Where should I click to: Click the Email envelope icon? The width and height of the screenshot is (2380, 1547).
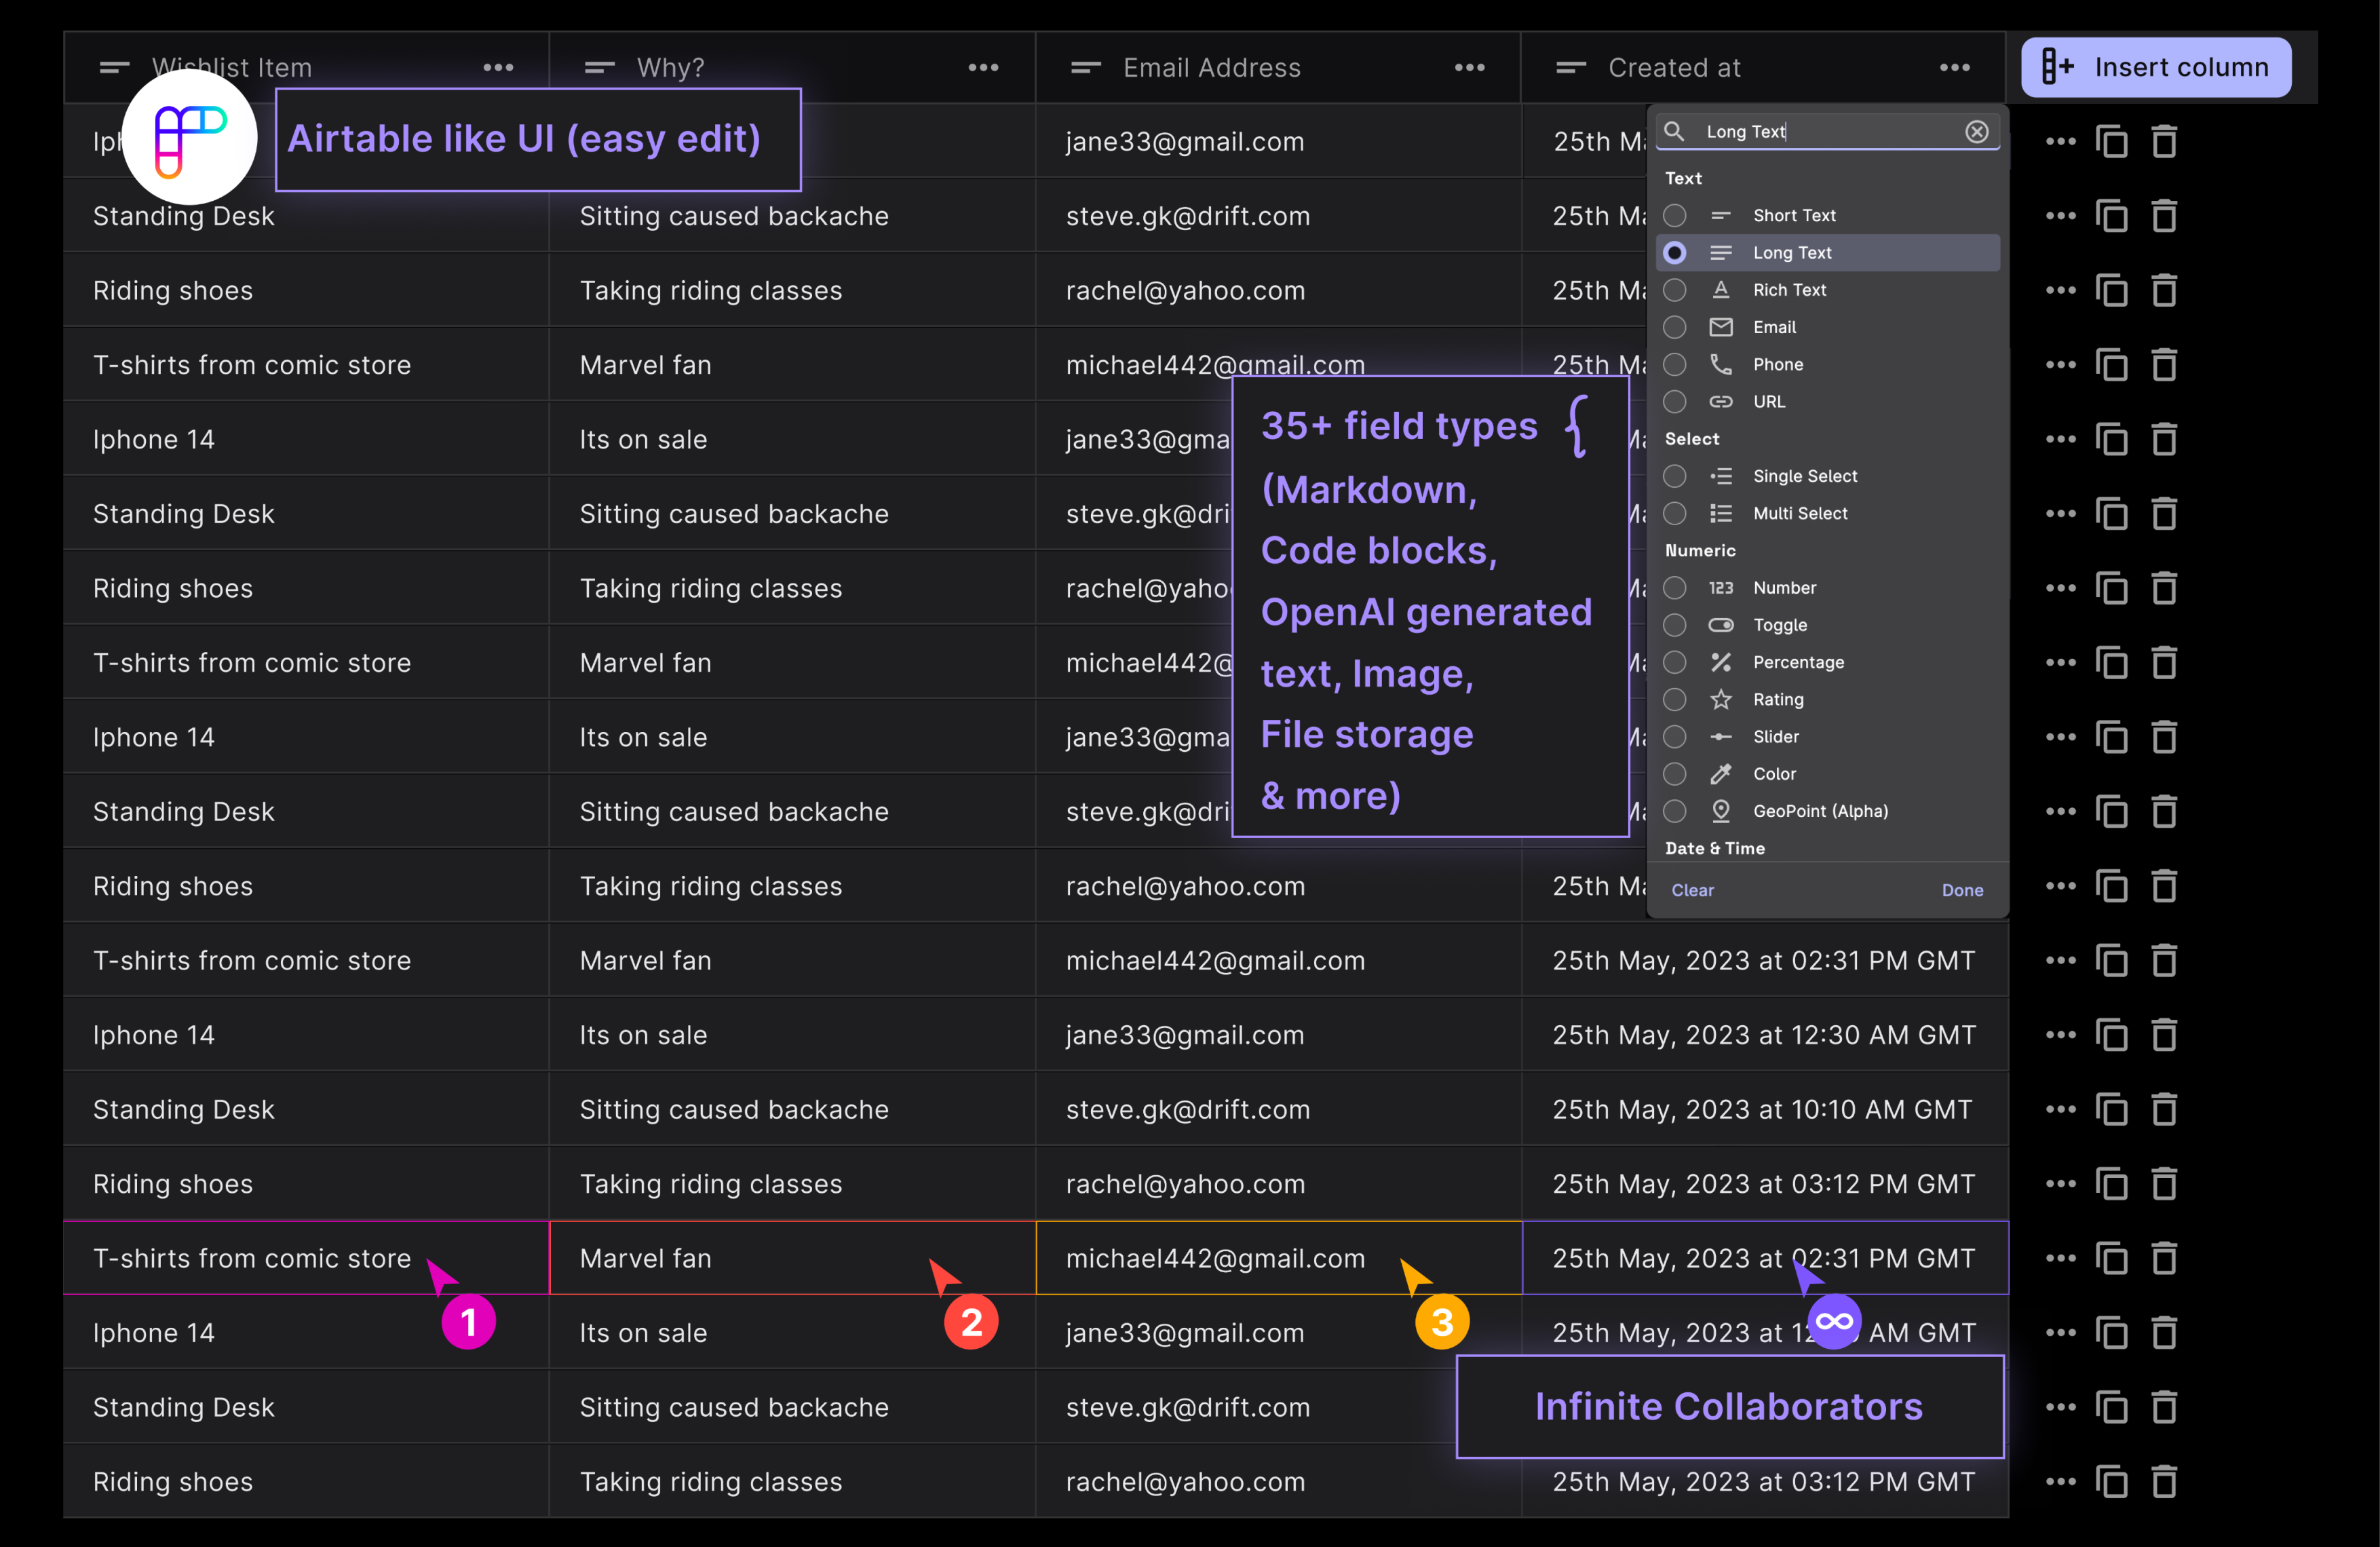coord(1721,327)
